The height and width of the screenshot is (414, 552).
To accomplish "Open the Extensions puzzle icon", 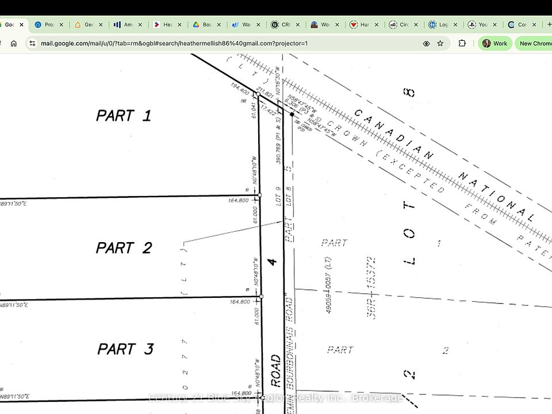I will tap(462, 43).
